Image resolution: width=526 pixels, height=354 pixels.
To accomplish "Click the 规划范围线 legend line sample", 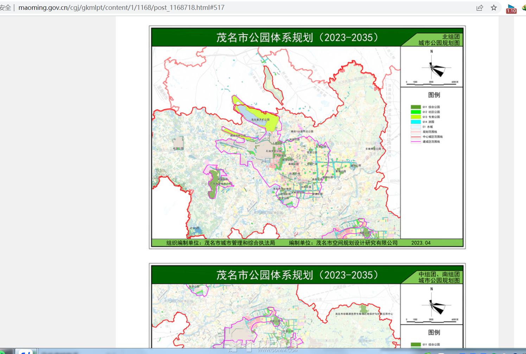I will (x=416, y=132).
